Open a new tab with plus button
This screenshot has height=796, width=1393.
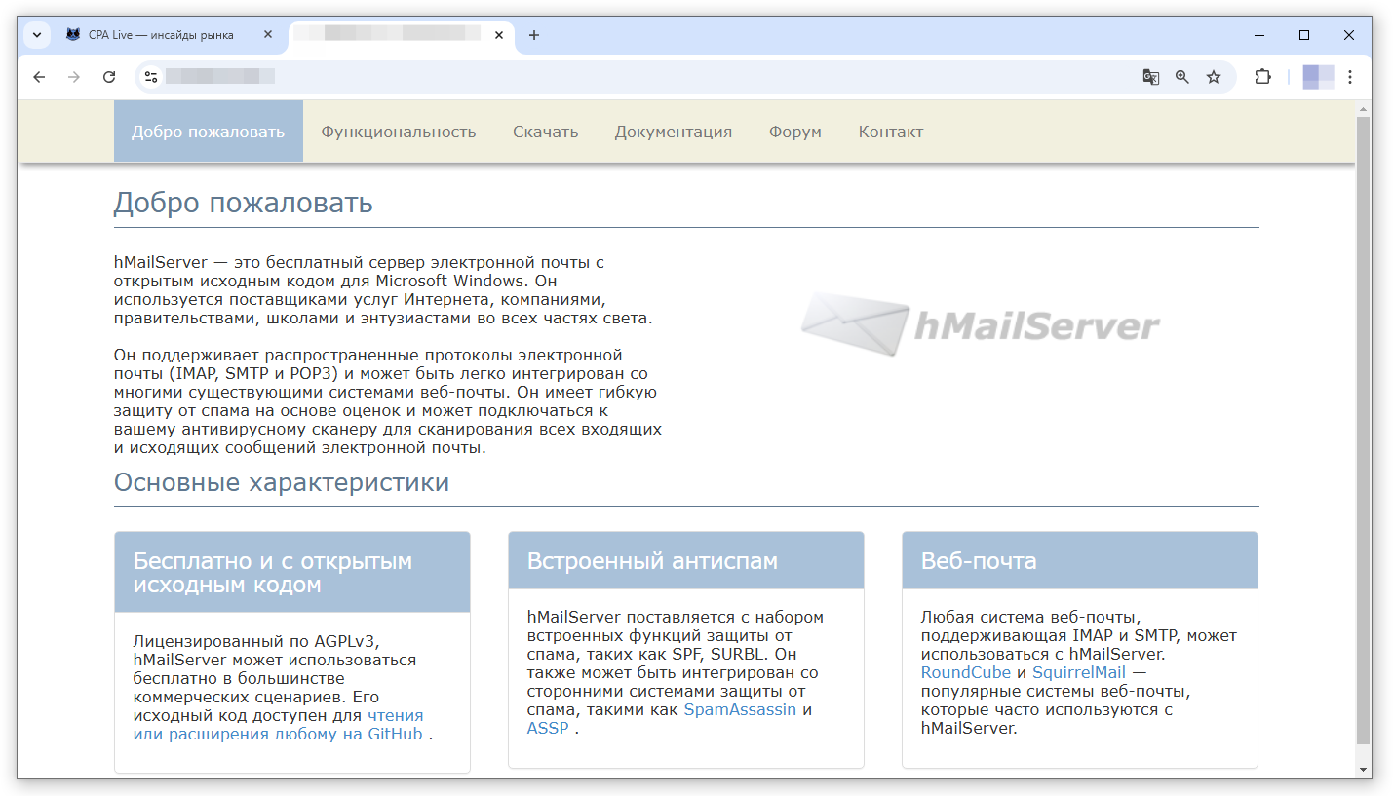tap(533, 35)
